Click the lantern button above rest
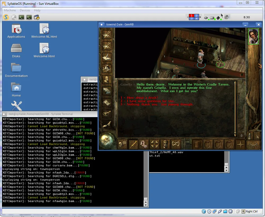The width and height of the screenshot is (265, 217). [x=250, y=136]
